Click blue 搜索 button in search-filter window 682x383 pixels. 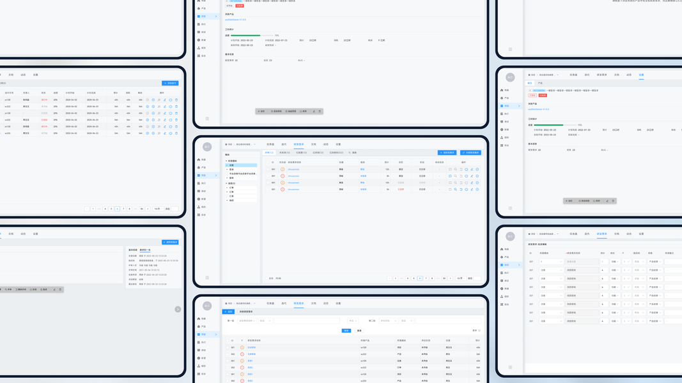pos(346,331)
